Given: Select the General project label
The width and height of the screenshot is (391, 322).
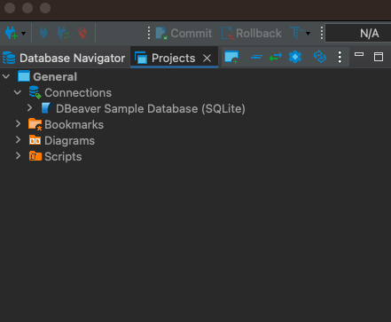Looking at the screenshot, I should [55, 77].
